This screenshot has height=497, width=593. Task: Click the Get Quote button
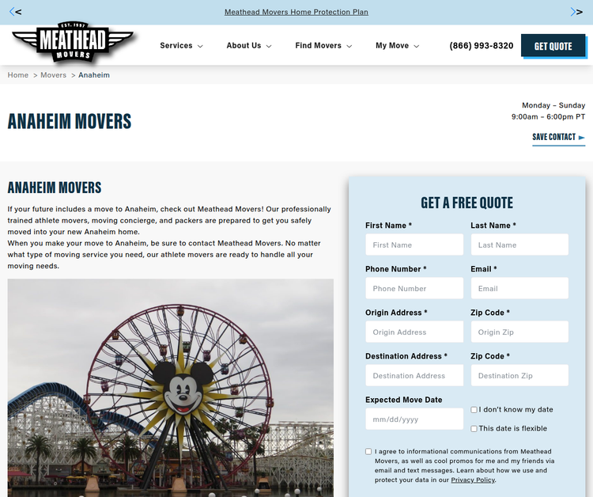pyautogui.click(x=553, y=46)
